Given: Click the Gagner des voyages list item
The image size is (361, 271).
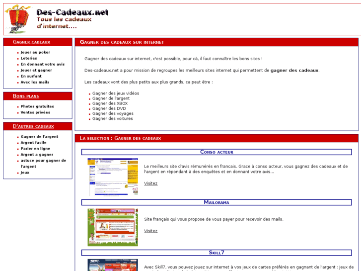Looking at the screenshot, I should (113, 113).
